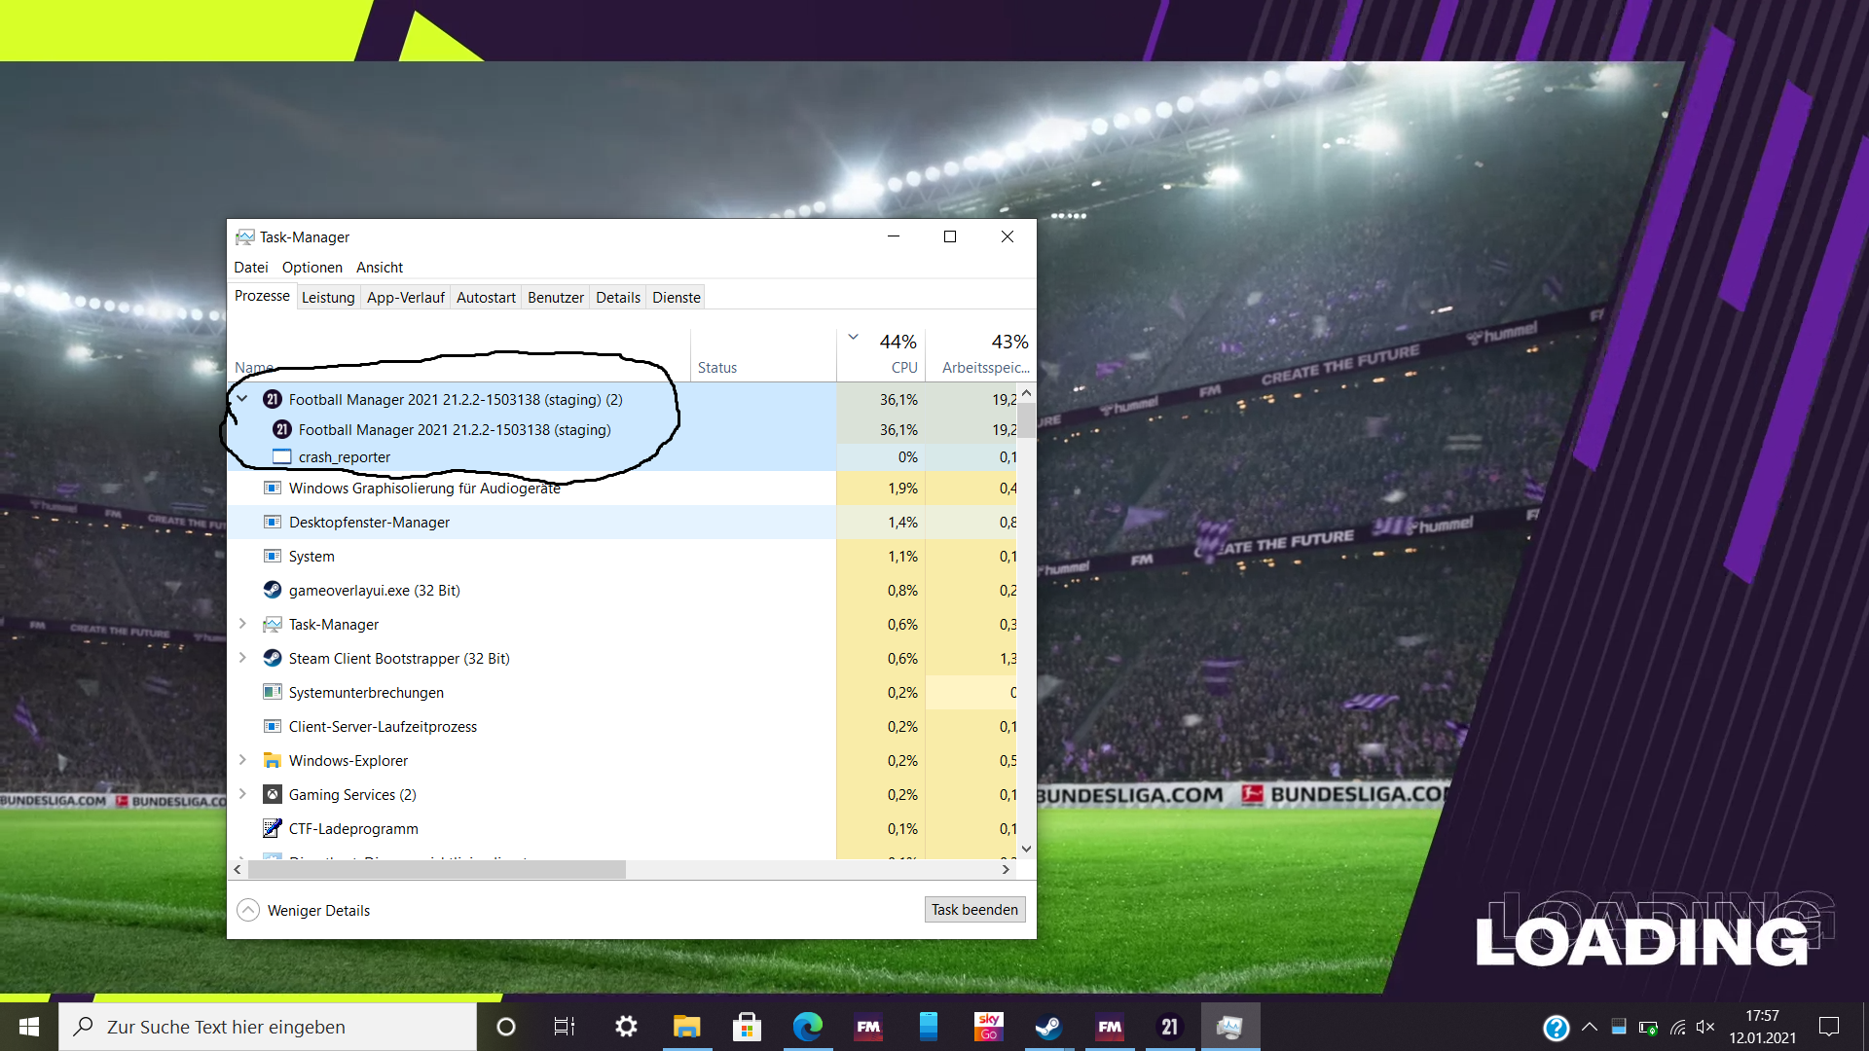This screenshot has width=1869, height=1051.
Task: Click the vertical scrollbar down arrow
Action: click(x=1026, y=850)
